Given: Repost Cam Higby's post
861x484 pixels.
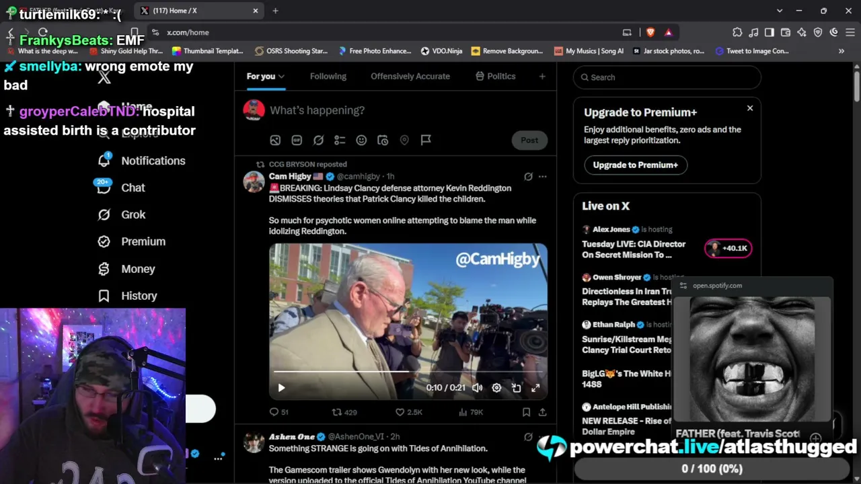Looking at the screenshot, I should click(x=344, y=412).
